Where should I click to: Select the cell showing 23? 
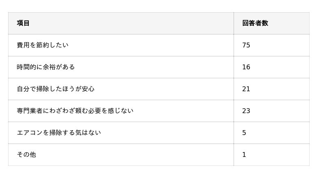[246, 111]
